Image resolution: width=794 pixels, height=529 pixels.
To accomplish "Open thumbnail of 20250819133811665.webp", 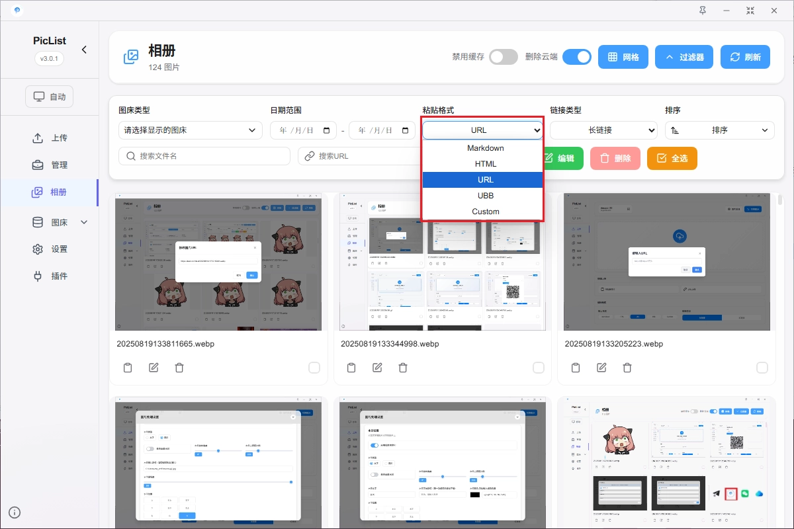I will 218,262.
